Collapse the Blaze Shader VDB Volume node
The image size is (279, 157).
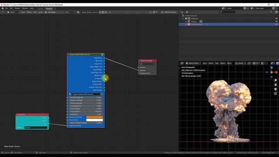tap(69, 55)
